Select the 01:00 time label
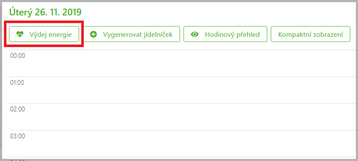 tap(17, 83)
